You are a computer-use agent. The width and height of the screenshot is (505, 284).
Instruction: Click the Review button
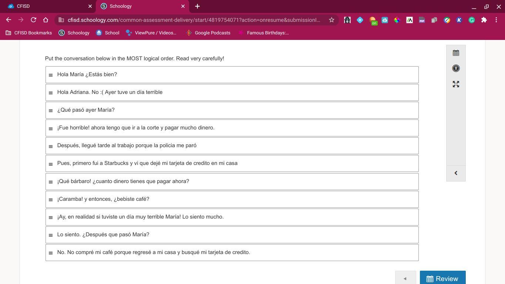[x=442, y=278]
